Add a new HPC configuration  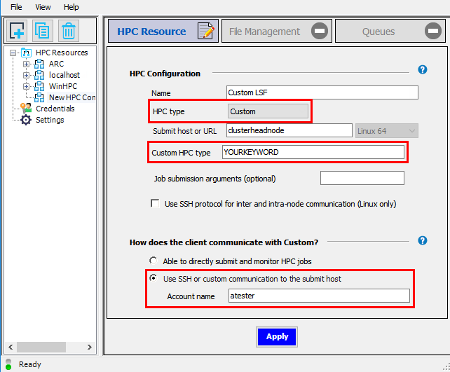tap(17, 30)
